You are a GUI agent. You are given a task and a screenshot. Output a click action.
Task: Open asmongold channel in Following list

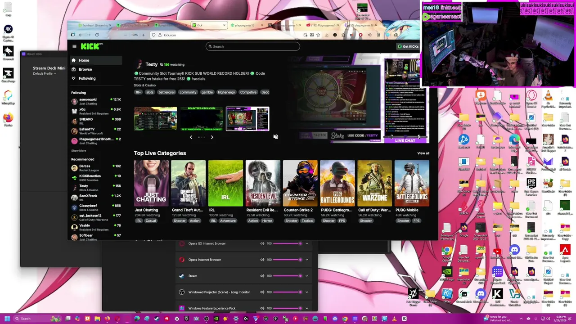[96, 101]
